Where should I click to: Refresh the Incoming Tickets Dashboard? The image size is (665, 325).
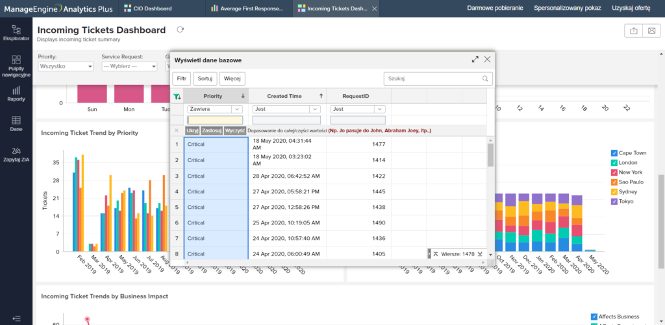pyautogui.click(x=181, y=30)
